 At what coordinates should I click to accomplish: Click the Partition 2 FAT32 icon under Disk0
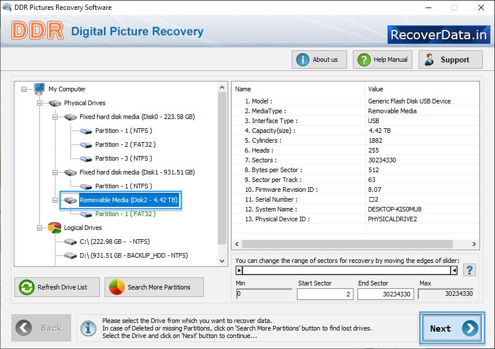point(86,144)
